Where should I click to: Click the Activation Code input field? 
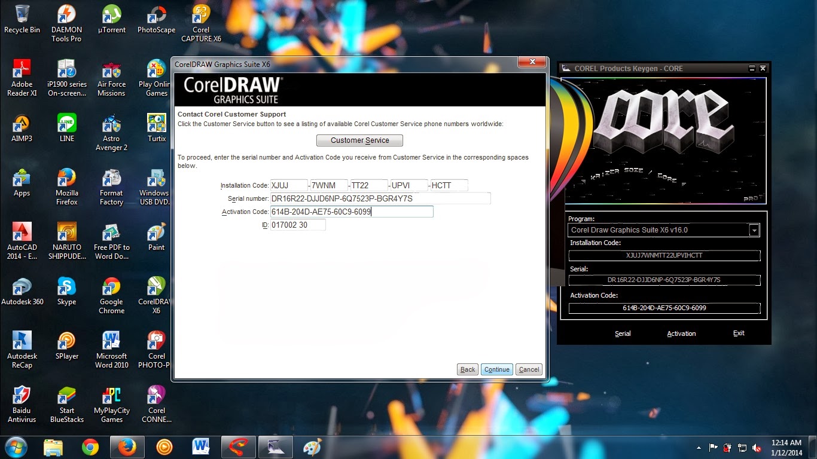click(x=352, y=212)
